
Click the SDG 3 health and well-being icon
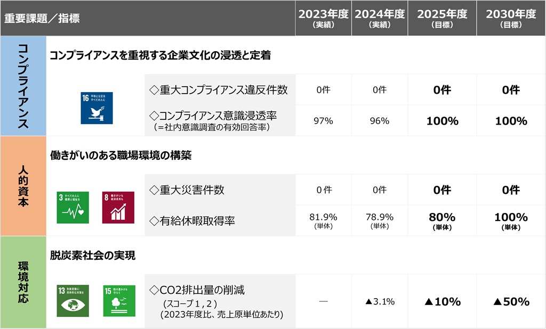coord(73,207)
